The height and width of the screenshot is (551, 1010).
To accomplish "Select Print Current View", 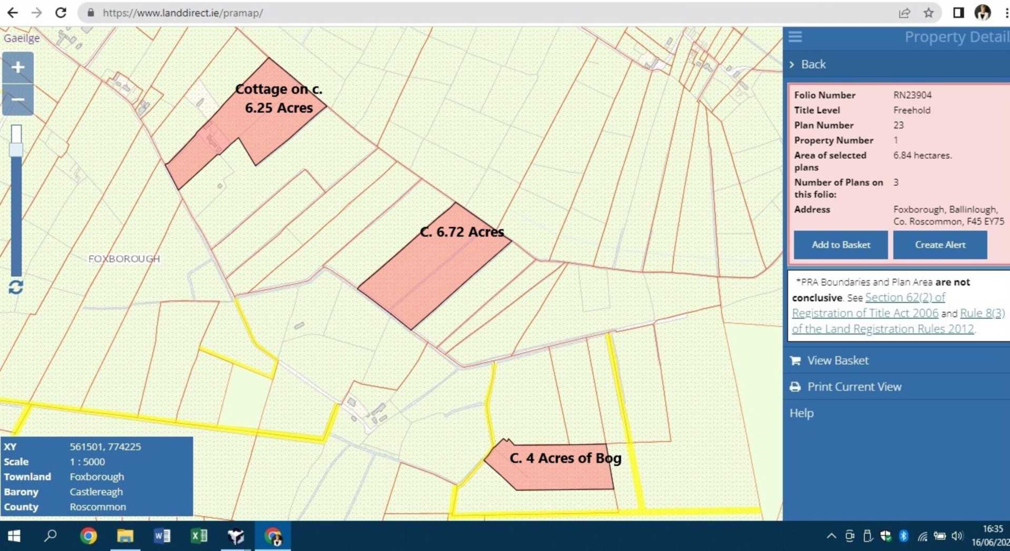I will pos(854,387).
